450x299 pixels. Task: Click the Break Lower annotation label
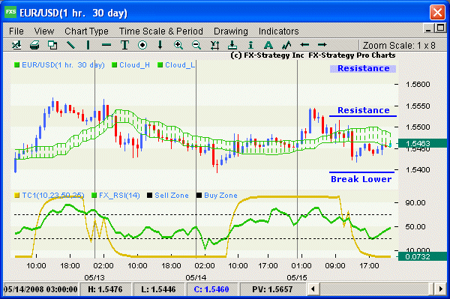coord(361,179)
